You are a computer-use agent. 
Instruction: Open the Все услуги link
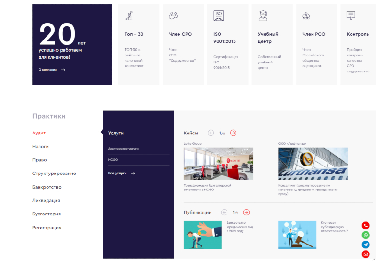[121, 174]
